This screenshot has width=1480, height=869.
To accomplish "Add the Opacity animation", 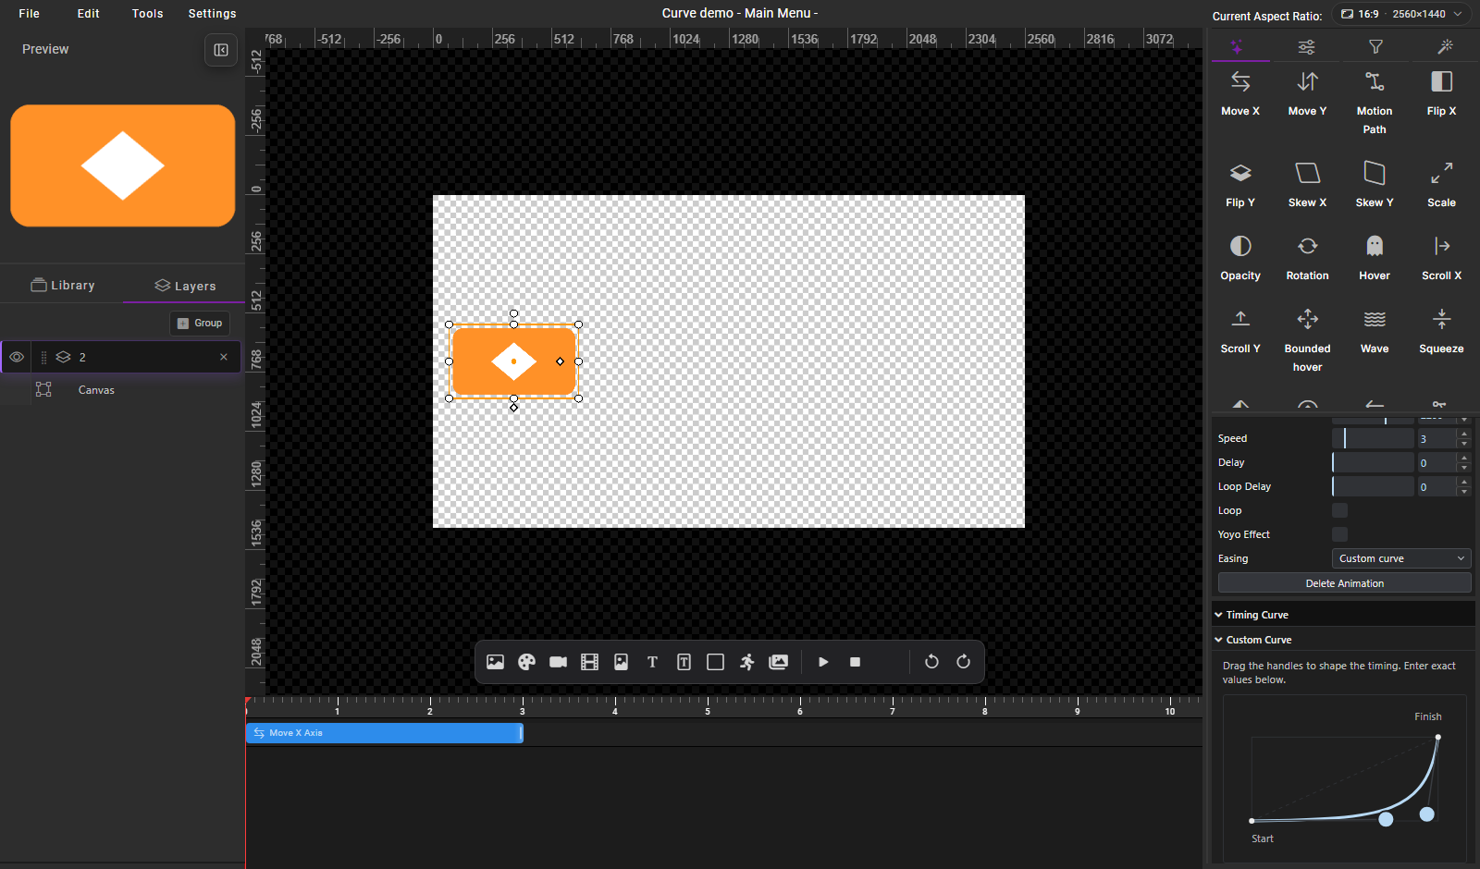I will (1240, 257).
